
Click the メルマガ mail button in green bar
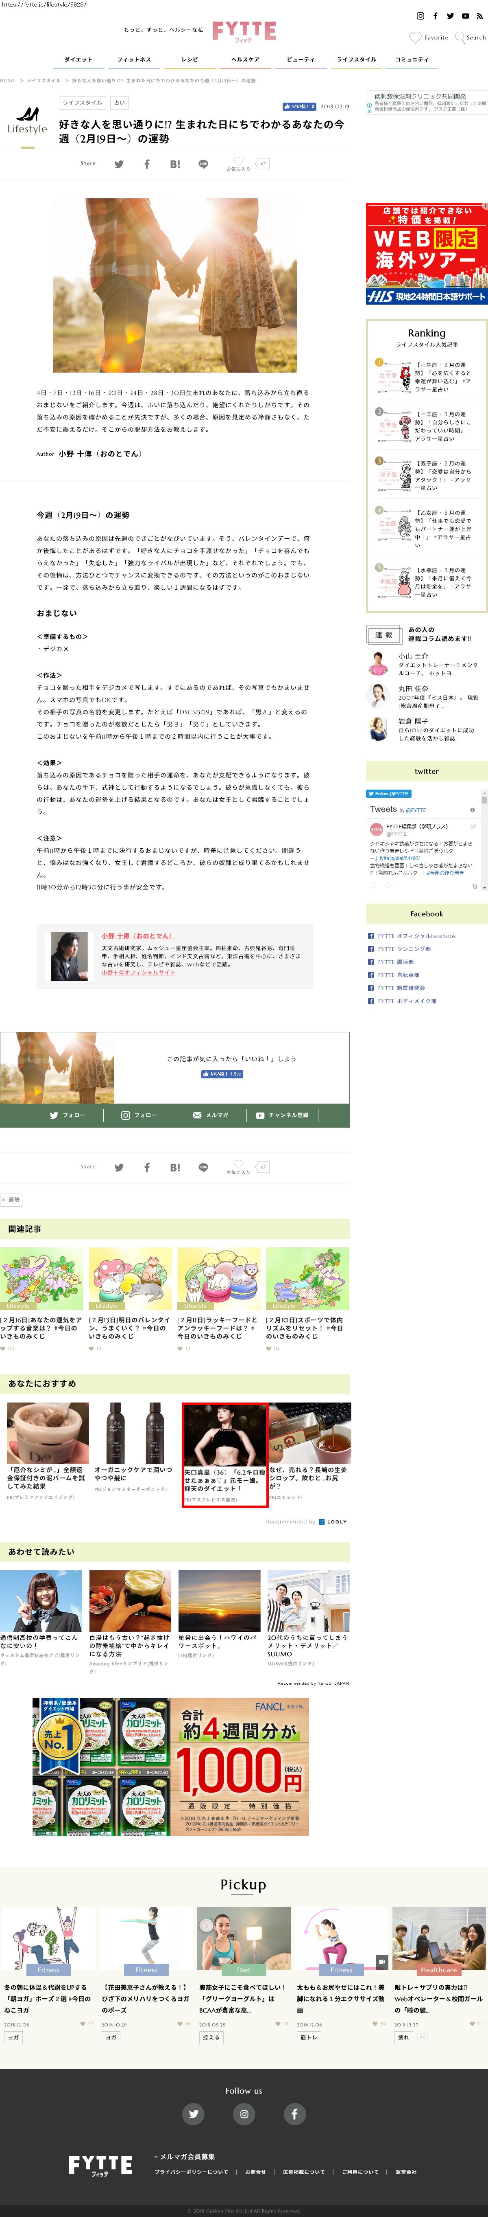point(211,1115)
